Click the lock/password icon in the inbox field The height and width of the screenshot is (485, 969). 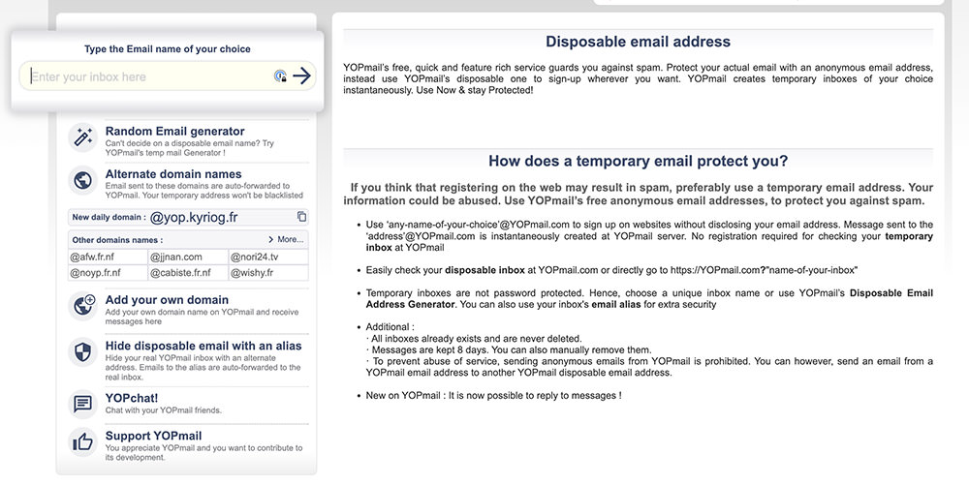[281, 76]
